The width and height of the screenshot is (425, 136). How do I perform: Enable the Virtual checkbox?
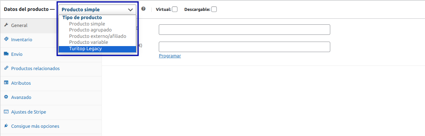point(175,9)
